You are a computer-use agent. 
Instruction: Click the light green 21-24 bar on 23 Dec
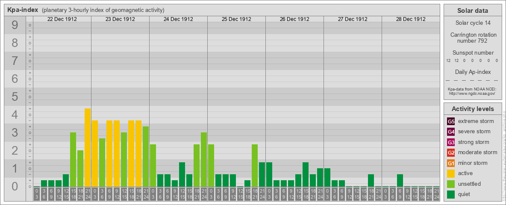[146, 157]
